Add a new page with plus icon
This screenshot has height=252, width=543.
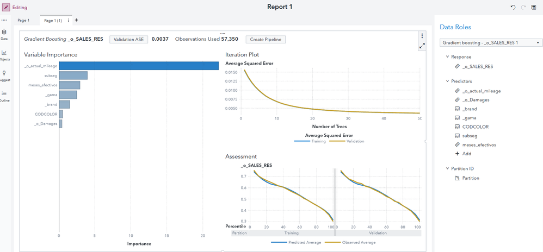coord(76,20)
